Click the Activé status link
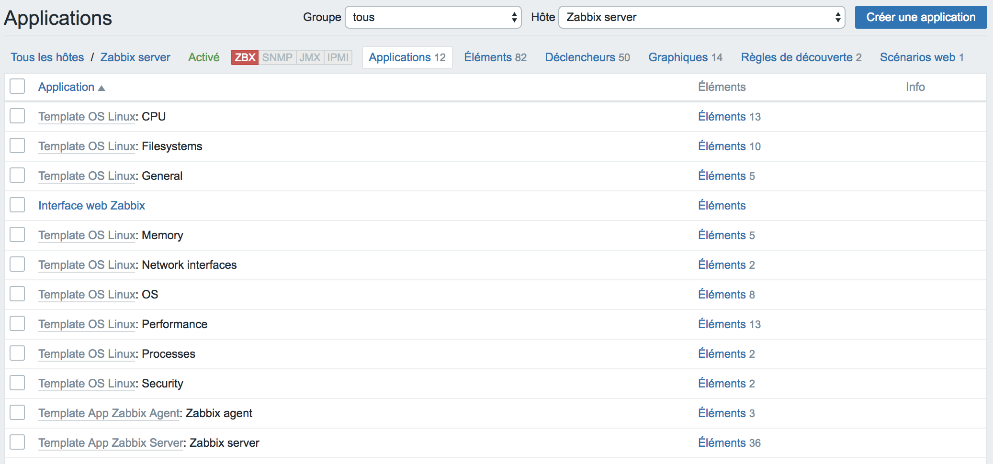This screenshot has height=464, width=993. point(203,57)
